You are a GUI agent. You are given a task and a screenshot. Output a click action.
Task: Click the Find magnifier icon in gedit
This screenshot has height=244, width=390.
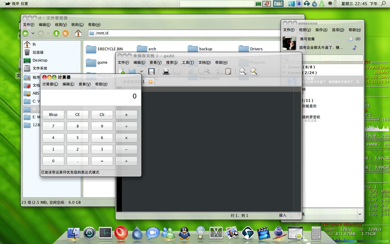(243, 72)
